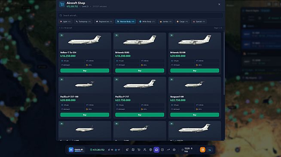Buy the Vanguard 100 aircraft

pyautogui.click(x=195, y=115)
